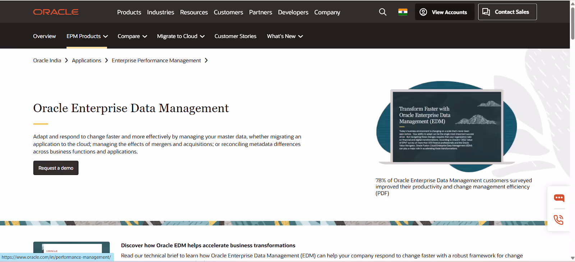
Task: Click the Oracle logo
Action: point(56,12)
